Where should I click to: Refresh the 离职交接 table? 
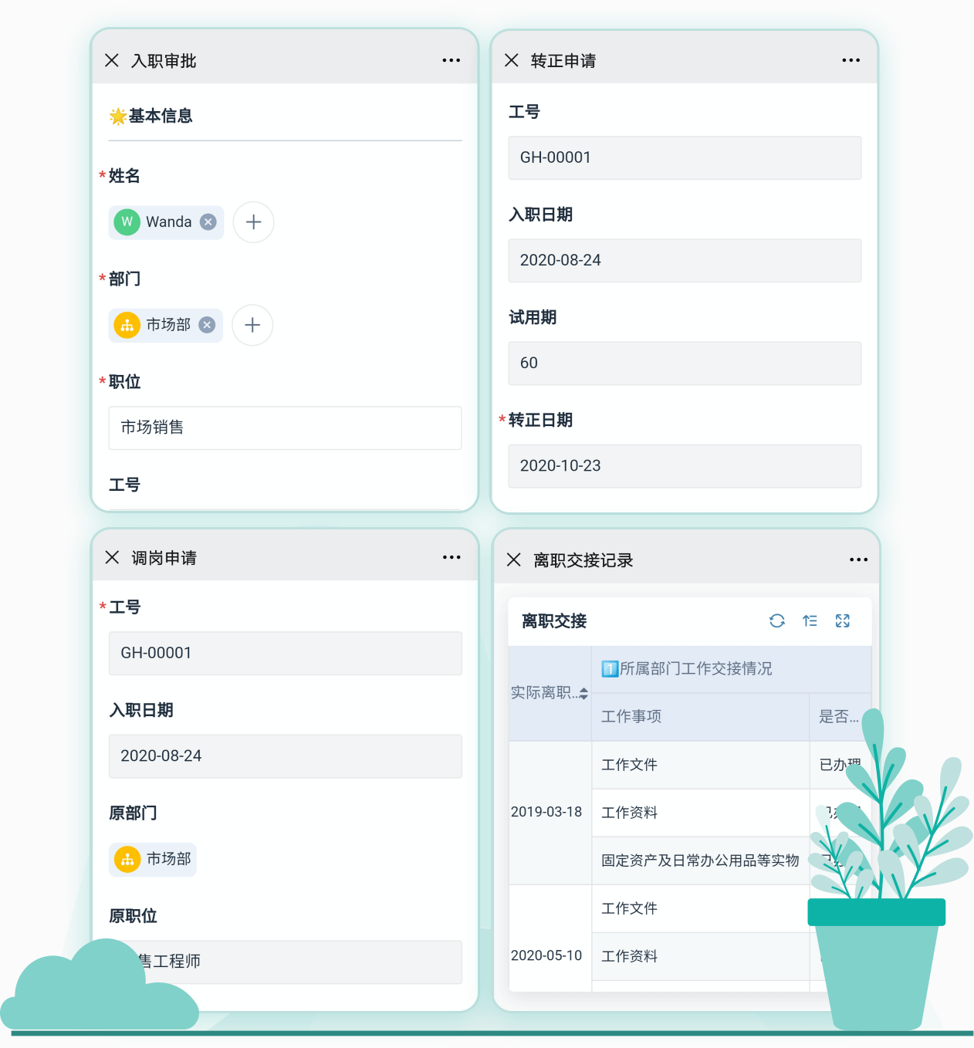pyautogui.click(x=777, y=621)
